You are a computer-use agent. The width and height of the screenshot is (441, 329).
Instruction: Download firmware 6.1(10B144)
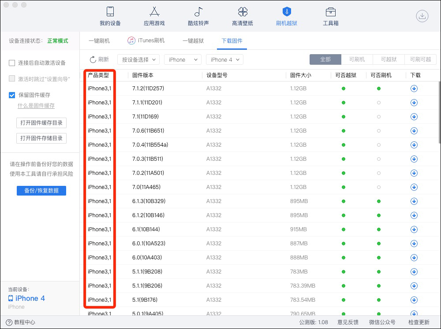[414, 229]
